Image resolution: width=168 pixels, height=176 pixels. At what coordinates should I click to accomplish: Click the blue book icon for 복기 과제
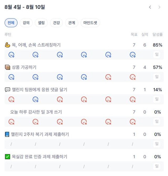[x=7, y=134]
